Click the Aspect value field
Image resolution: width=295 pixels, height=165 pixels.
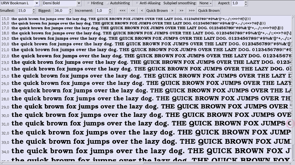click(237, 3)
